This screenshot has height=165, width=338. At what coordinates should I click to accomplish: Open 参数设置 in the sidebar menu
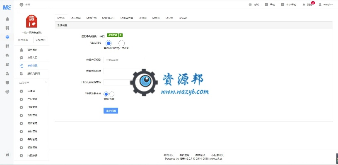32,66
